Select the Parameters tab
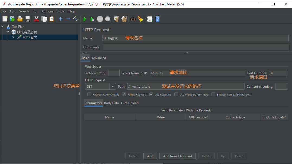The image size is (292, 164). (94, 103)
